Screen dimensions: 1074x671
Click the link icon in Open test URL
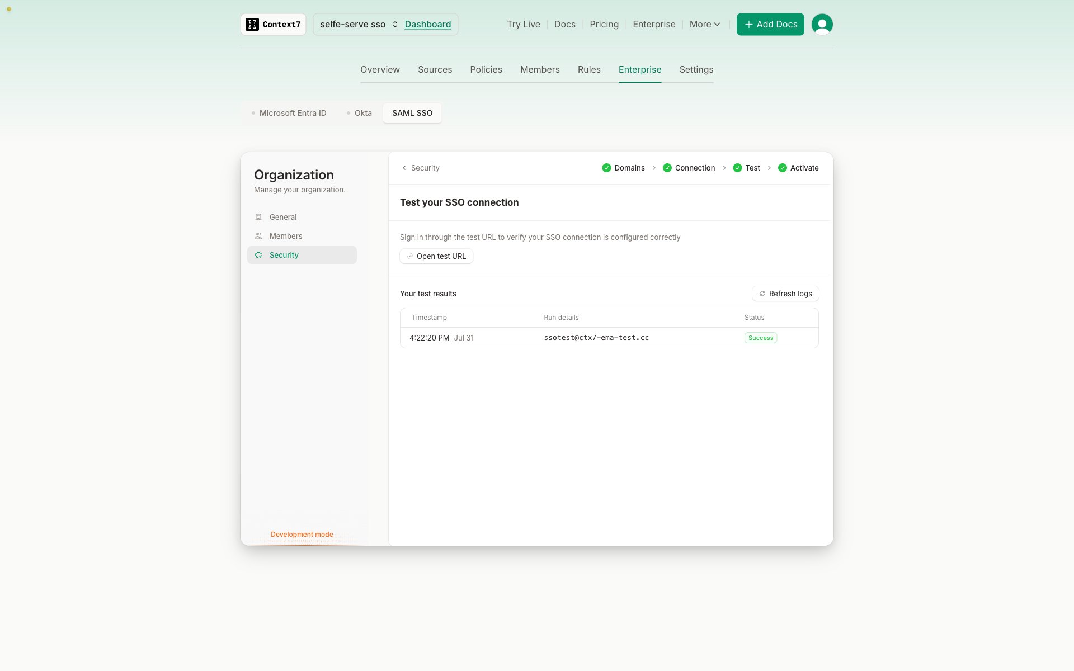[x=409, y=256]
